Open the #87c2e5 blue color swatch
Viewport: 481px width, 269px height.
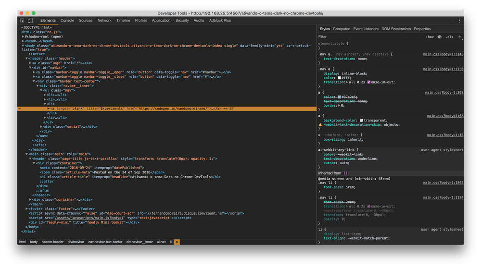coord(339,97)
